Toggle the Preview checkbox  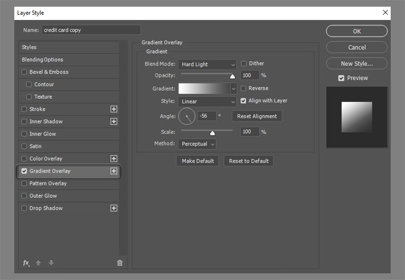click(x=341, y=78)
